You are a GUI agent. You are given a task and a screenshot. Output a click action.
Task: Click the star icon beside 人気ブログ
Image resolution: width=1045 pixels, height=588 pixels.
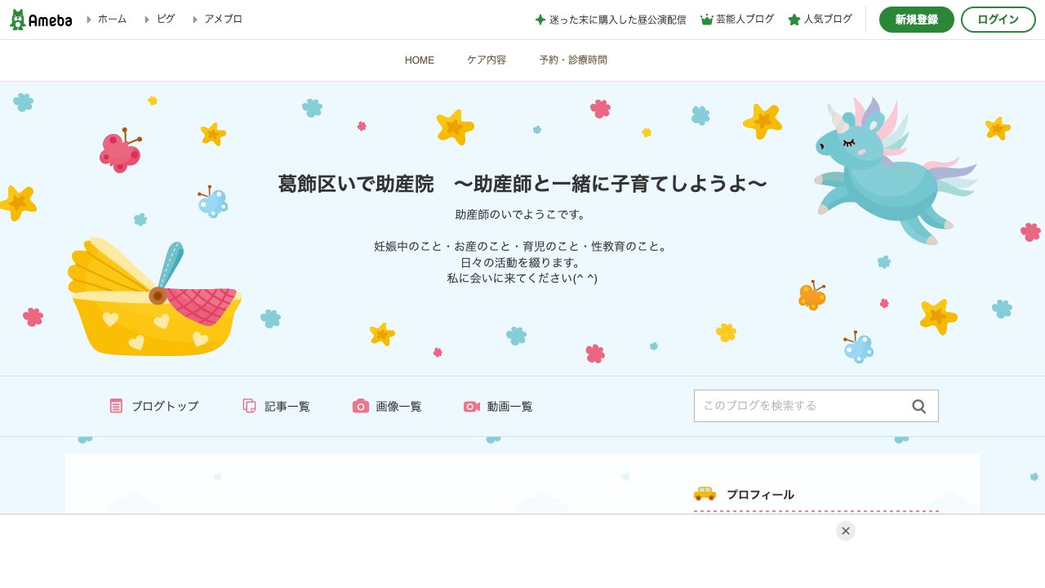(794, 19)
